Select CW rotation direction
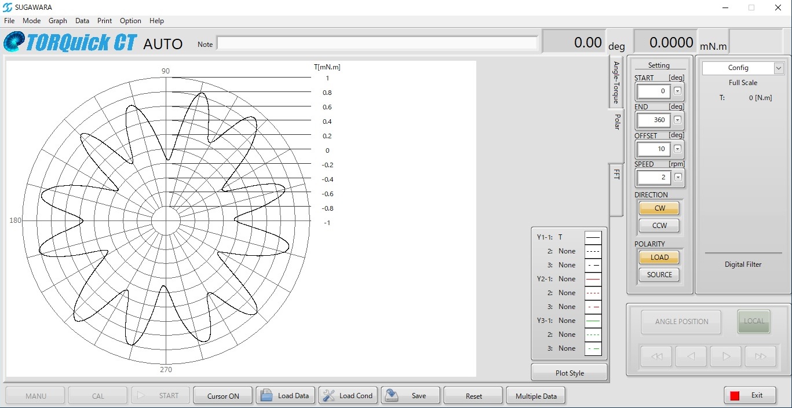The image size is (792, 408). tap(659, 208)
